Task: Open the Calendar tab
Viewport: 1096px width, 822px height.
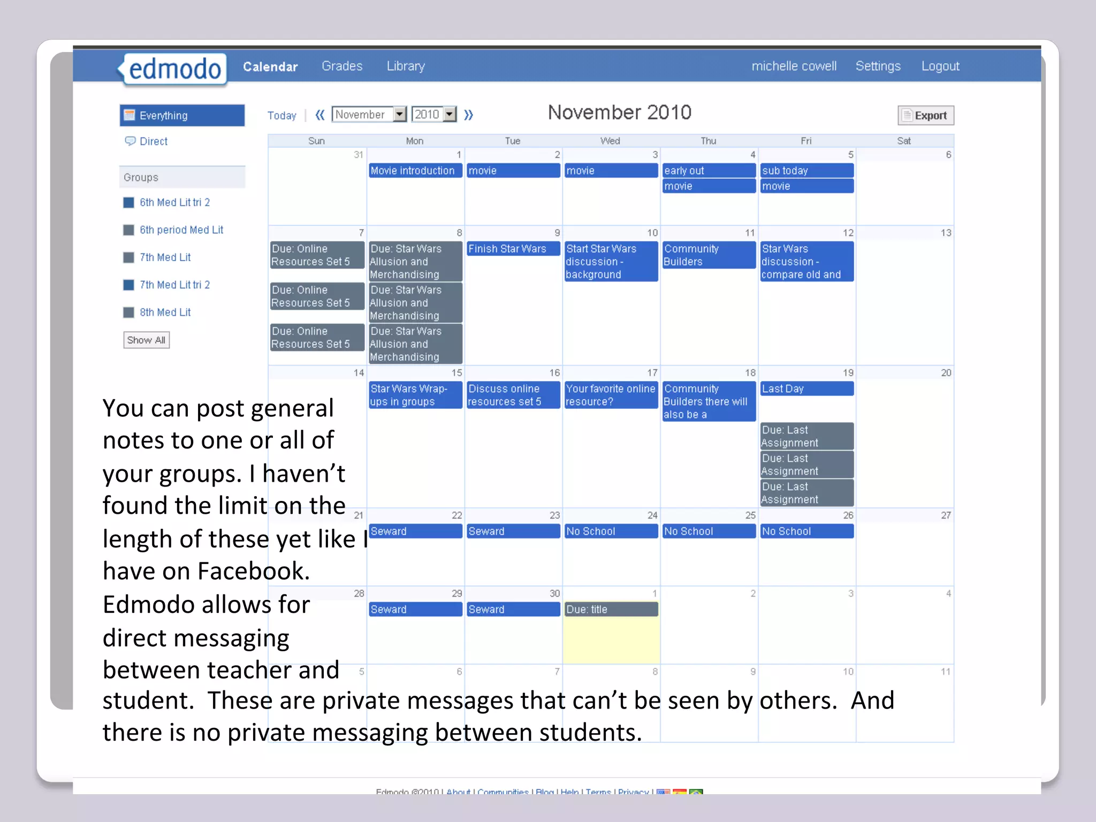Action: 270,67
